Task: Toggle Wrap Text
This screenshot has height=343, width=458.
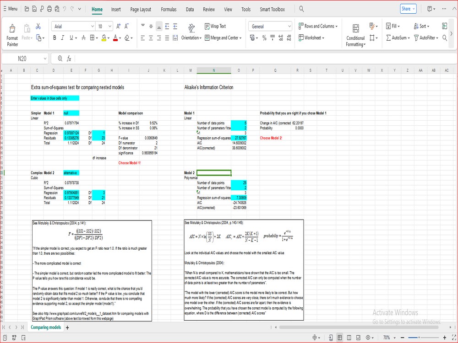Action: (215, 26)
